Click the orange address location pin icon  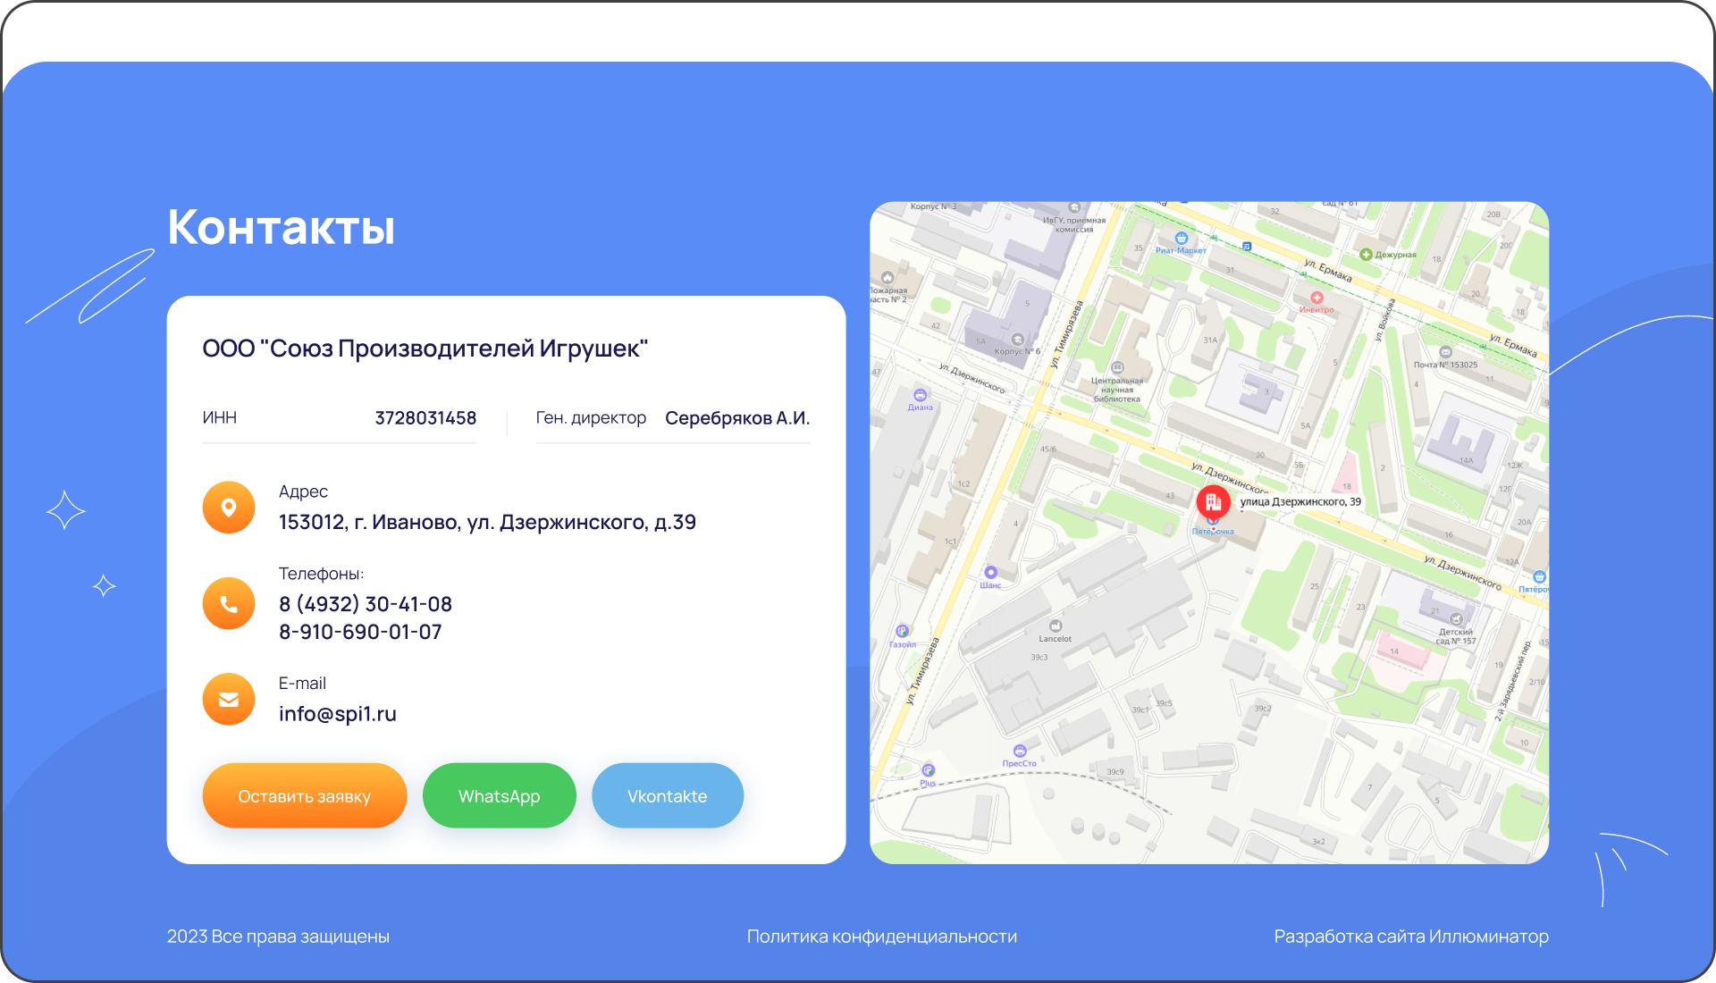click(x=229, y=508)
